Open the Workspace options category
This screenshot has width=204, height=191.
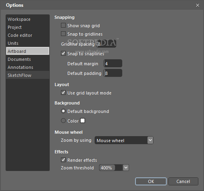(x=28, y=19)
